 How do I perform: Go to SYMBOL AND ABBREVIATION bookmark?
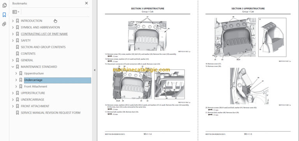(x=40, y=28)
